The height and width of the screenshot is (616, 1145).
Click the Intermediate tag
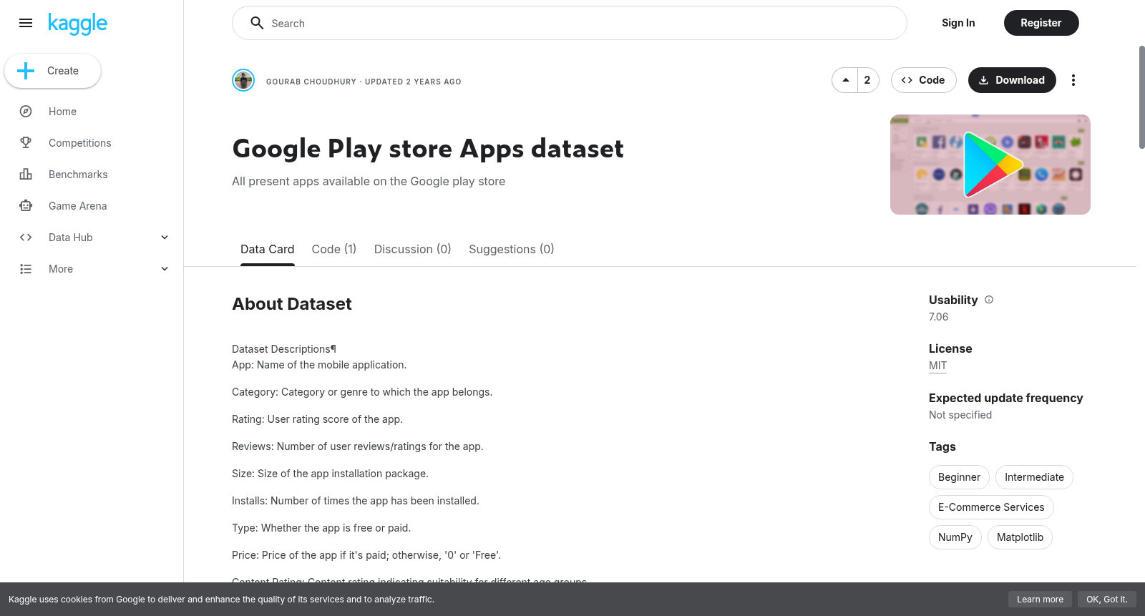(x=1034, y=477)
